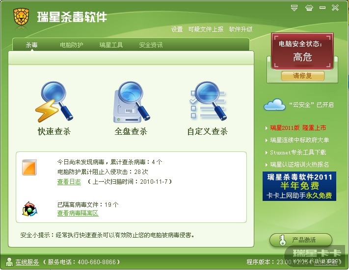Open the 查看日志 log link
This screenshot has width=349, height=270.
69,182
